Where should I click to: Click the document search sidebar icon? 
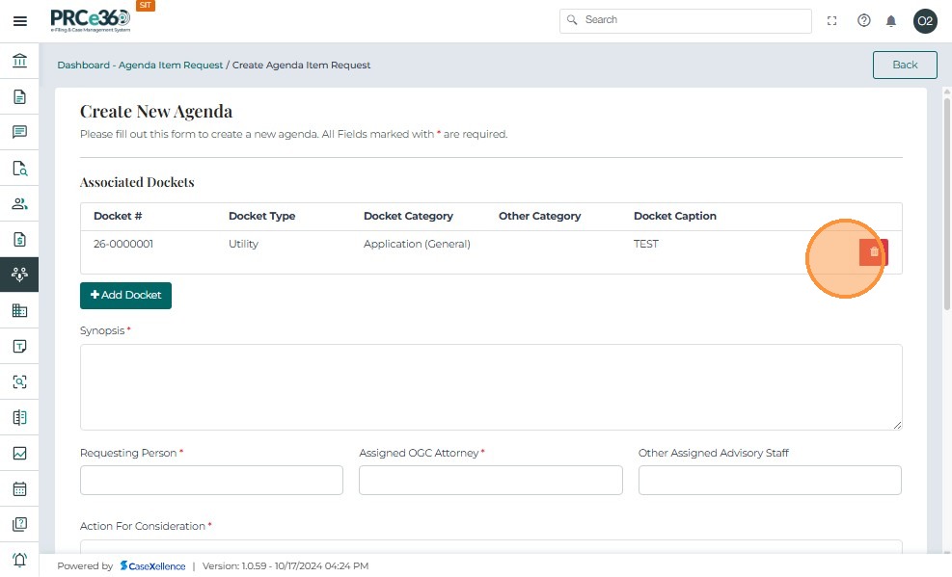point(19,168)
